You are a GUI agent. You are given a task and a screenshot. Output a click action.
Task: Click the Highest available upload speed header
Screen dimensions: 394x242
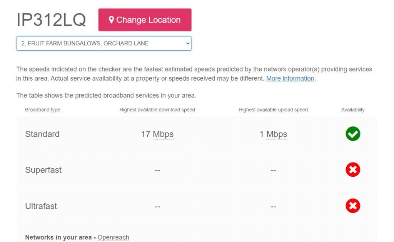(x=273, y=110)
